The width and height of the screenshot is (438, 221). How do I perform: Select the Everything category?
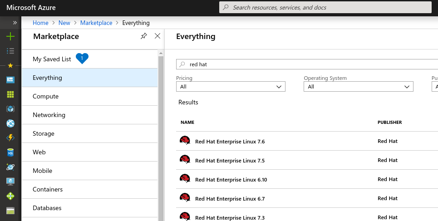tap(90, 78)
